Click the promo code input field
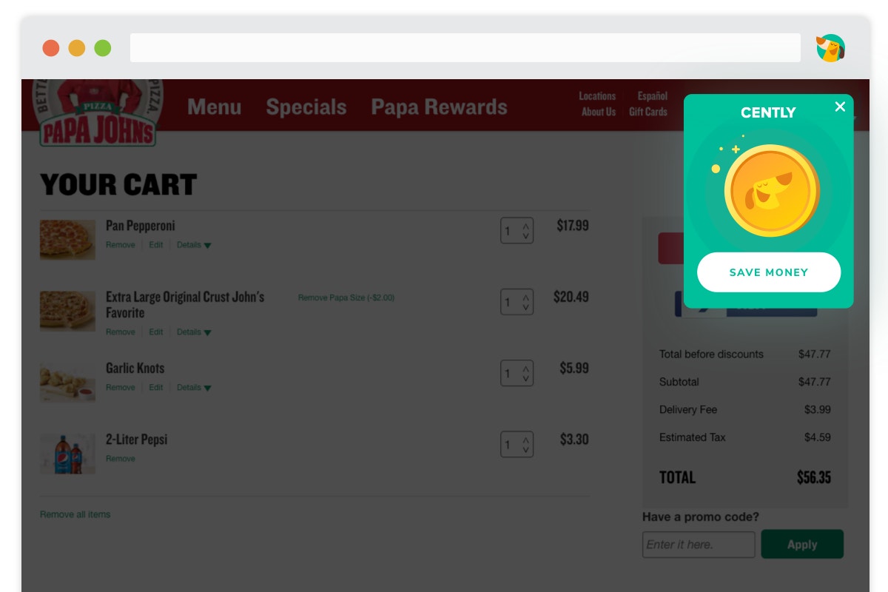The height and width of the screenshot is (592, 888). tap(699, 545)
